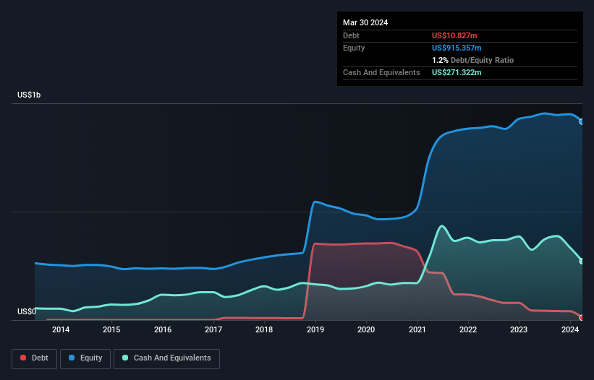The image size is (594, 380).
Task: Click the US$271.322m cash value
Action: tap(457, 72)
